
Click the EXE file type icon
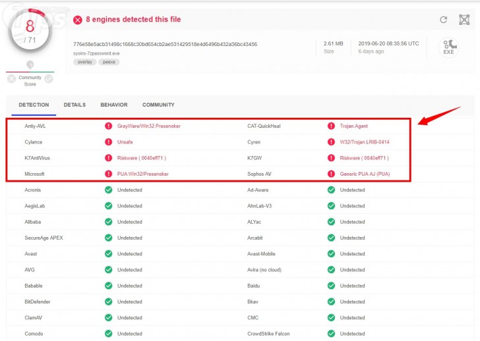448,47
